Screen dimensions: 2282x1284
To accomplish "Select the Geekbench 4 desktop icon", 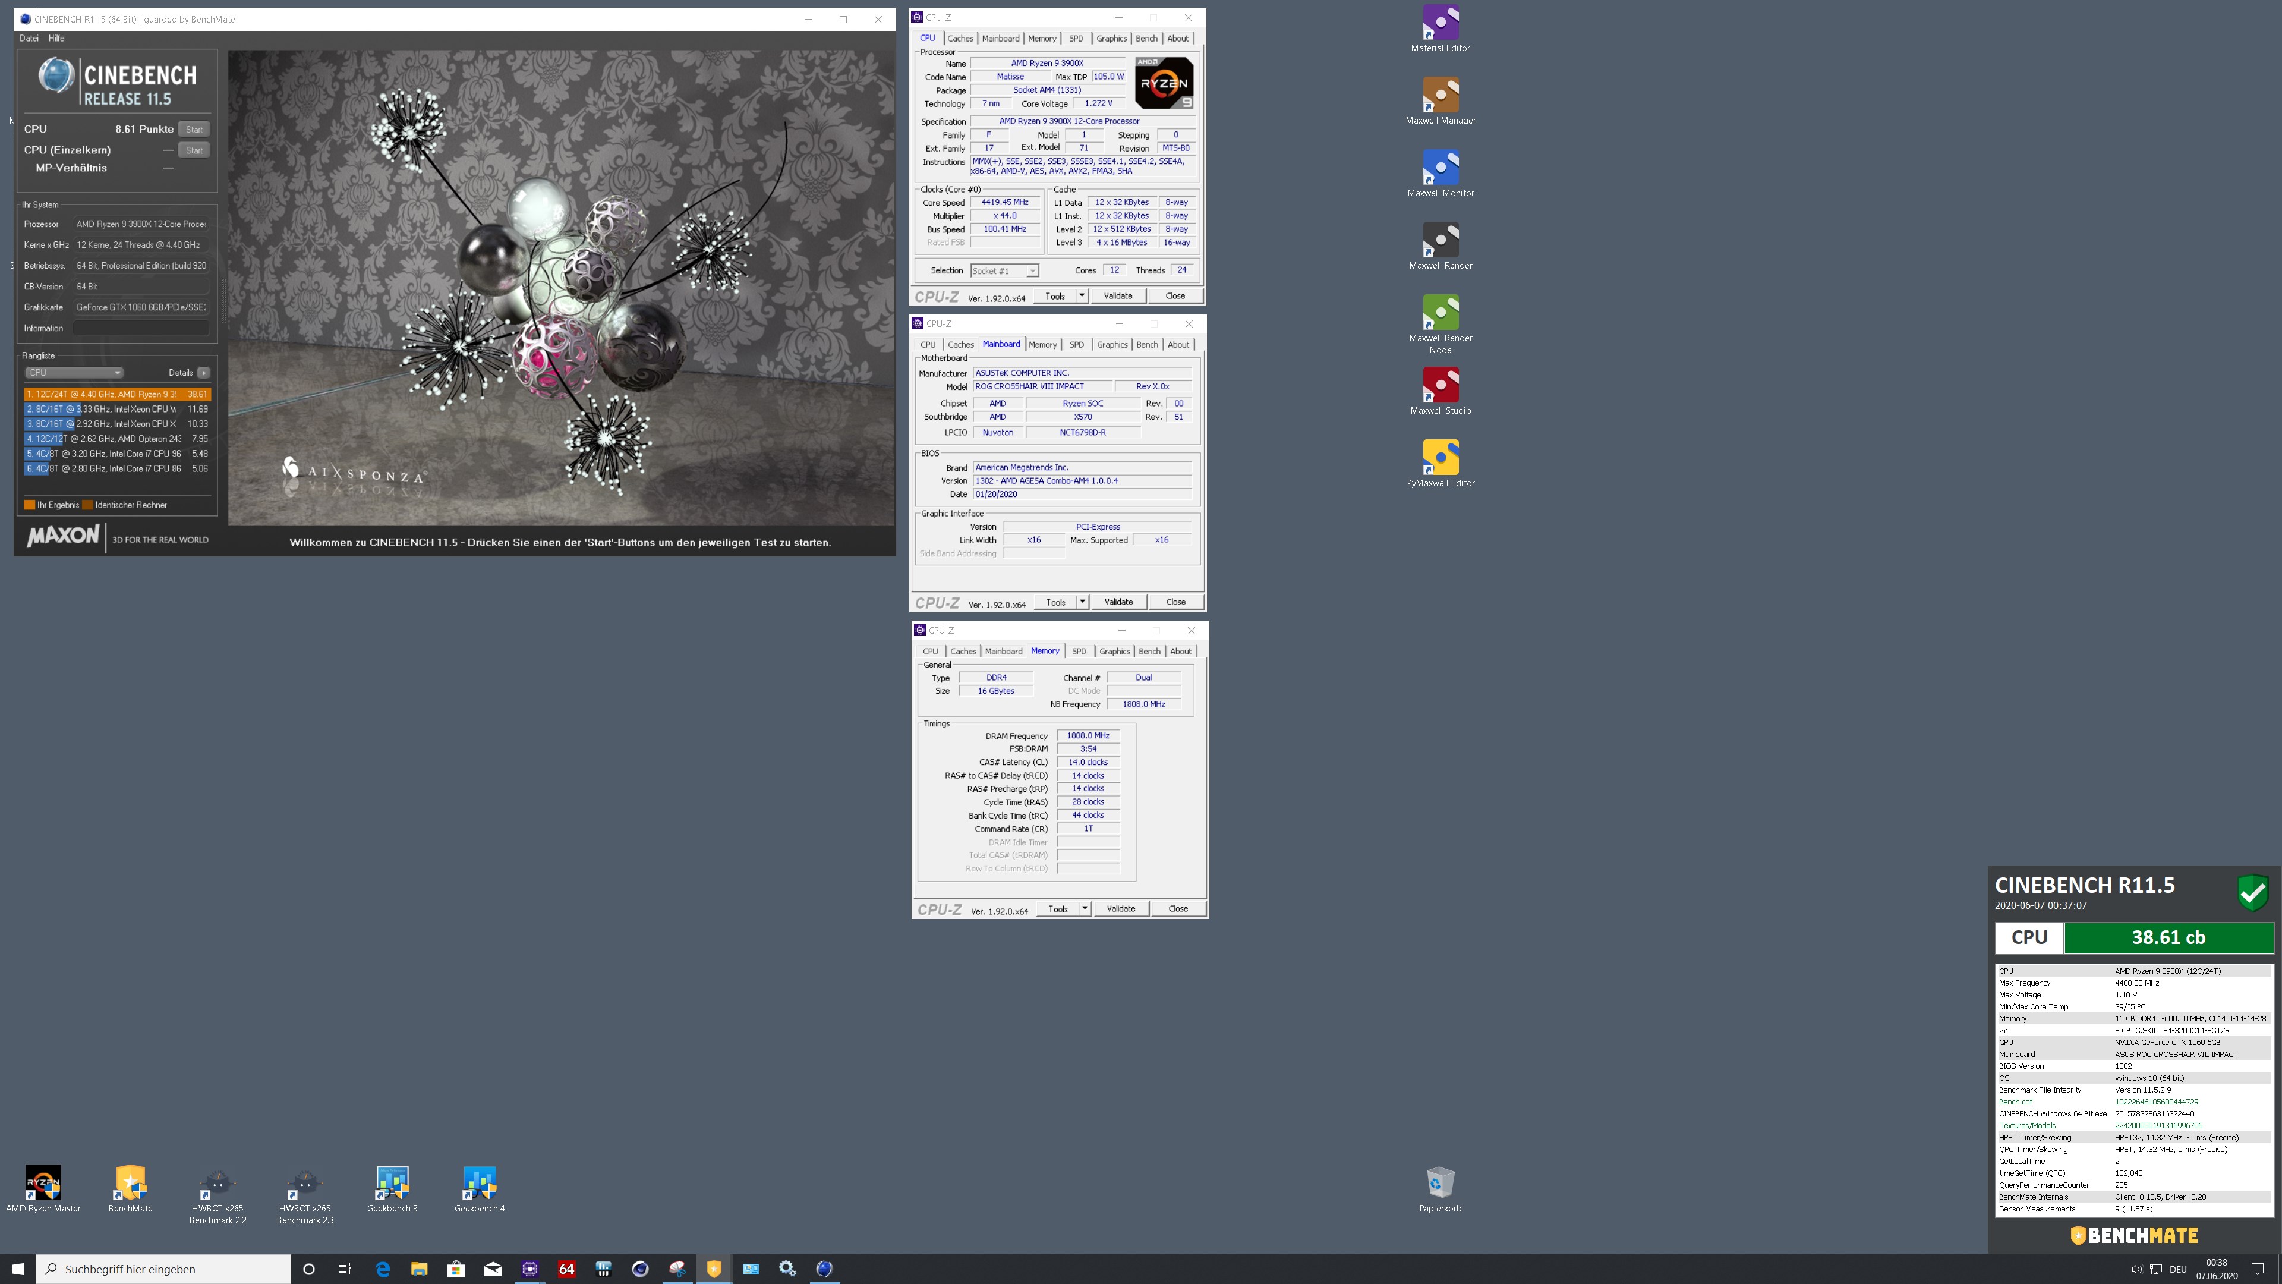I will pos(479,1189).
